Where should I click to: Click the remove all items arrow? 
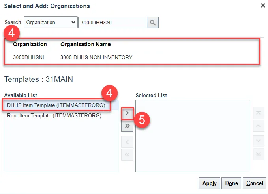tap(127, 155)
